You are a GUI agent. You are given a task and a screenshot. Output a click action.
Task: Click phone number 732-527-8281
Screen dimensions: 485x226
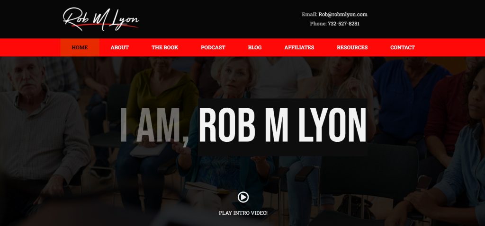tap(344, 24)
